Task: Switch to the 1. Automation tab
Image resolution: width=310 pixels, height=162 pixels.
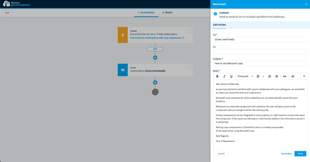Action: 146,12
